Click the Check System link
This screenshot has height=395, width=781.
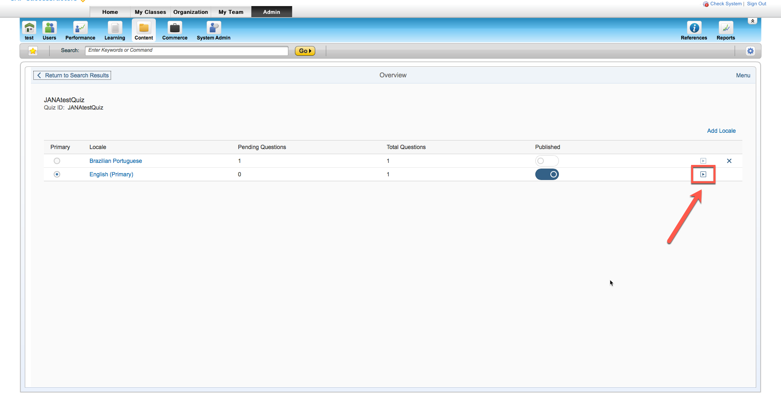(726, 4)
